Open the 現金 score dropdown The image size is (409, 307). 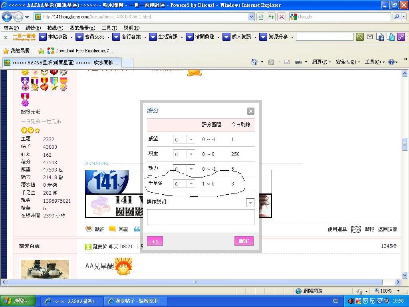[191, 154]
